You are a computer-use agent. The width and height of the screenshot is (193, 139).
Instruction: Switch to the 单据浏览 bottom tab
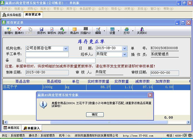click(12, 128)
